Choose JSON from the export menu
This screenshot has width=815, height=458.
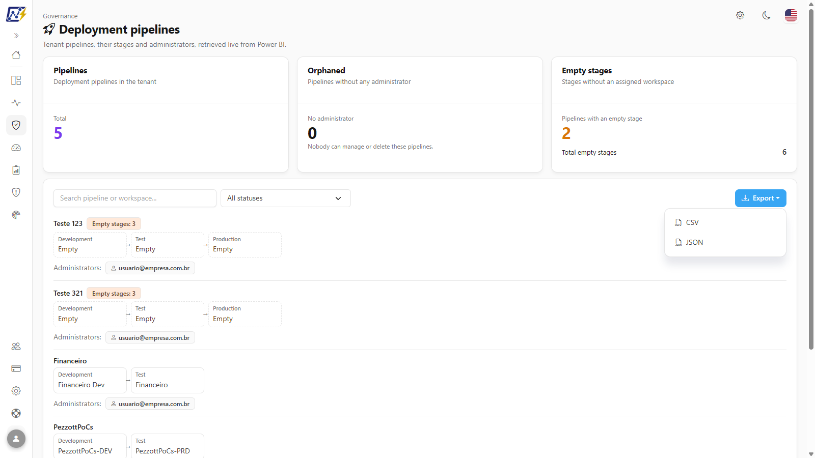[725, 242]
